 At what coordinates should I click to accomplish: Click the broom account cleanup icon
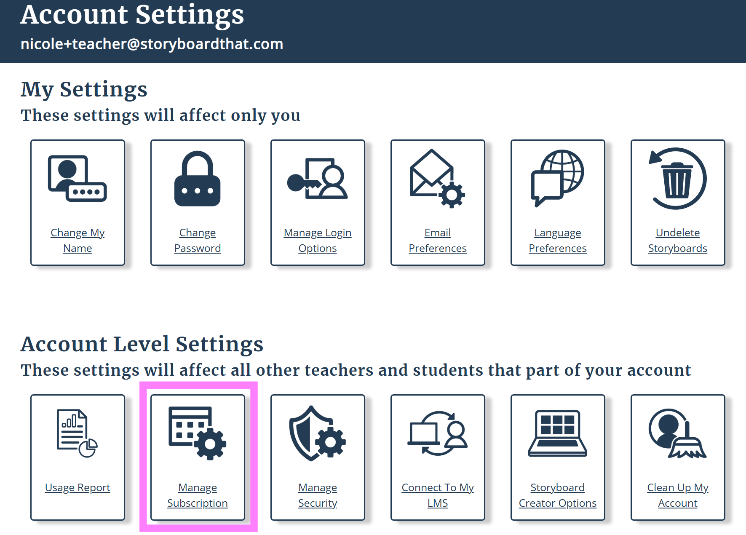pos(677,433)
